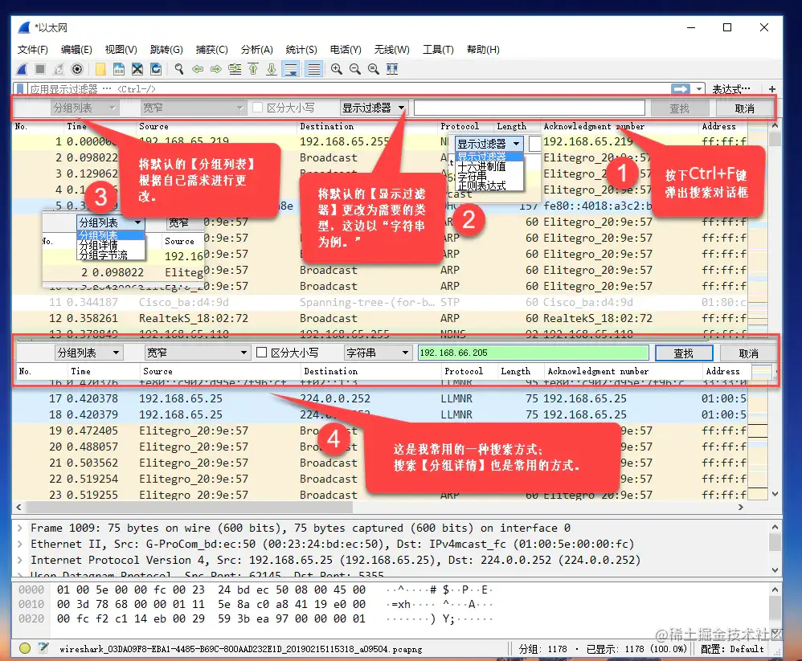Jump to the first packet icon
Screen dimensions: 802x661
(x=253, y=69)
